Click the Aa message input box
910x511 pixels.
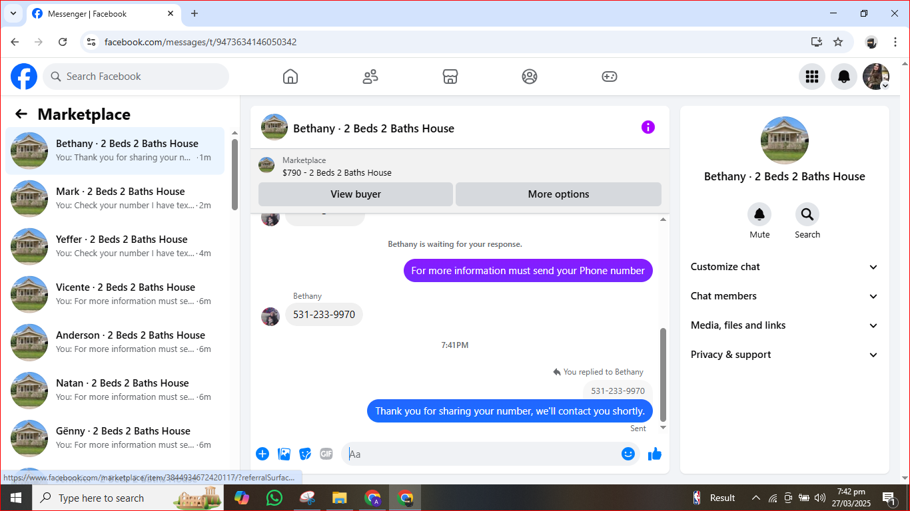click(x=481, y=454)
